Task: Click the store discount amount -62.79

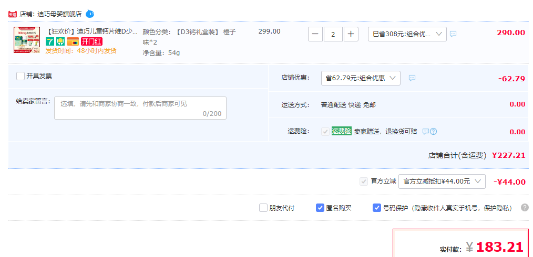Action: pos(511,79)
